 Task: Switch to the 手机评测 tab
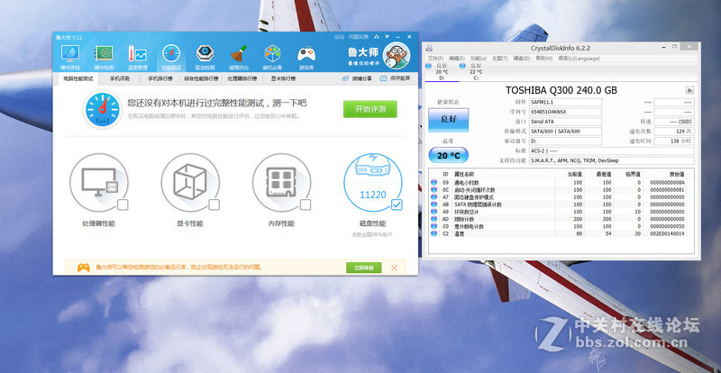tap(120, 78)
